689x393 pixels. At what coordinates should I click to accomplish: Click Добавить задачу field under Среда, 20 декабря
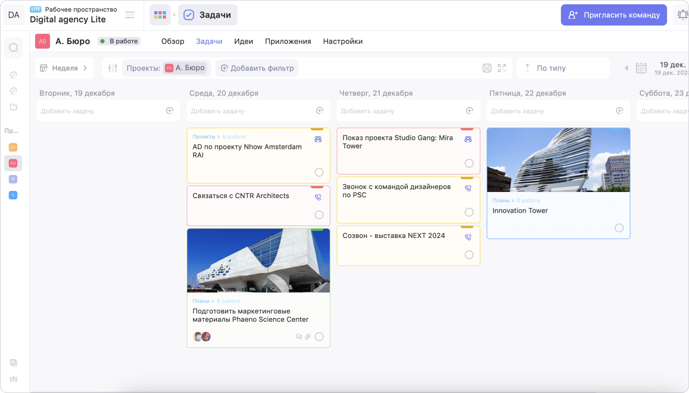click(x=258, y=111)
